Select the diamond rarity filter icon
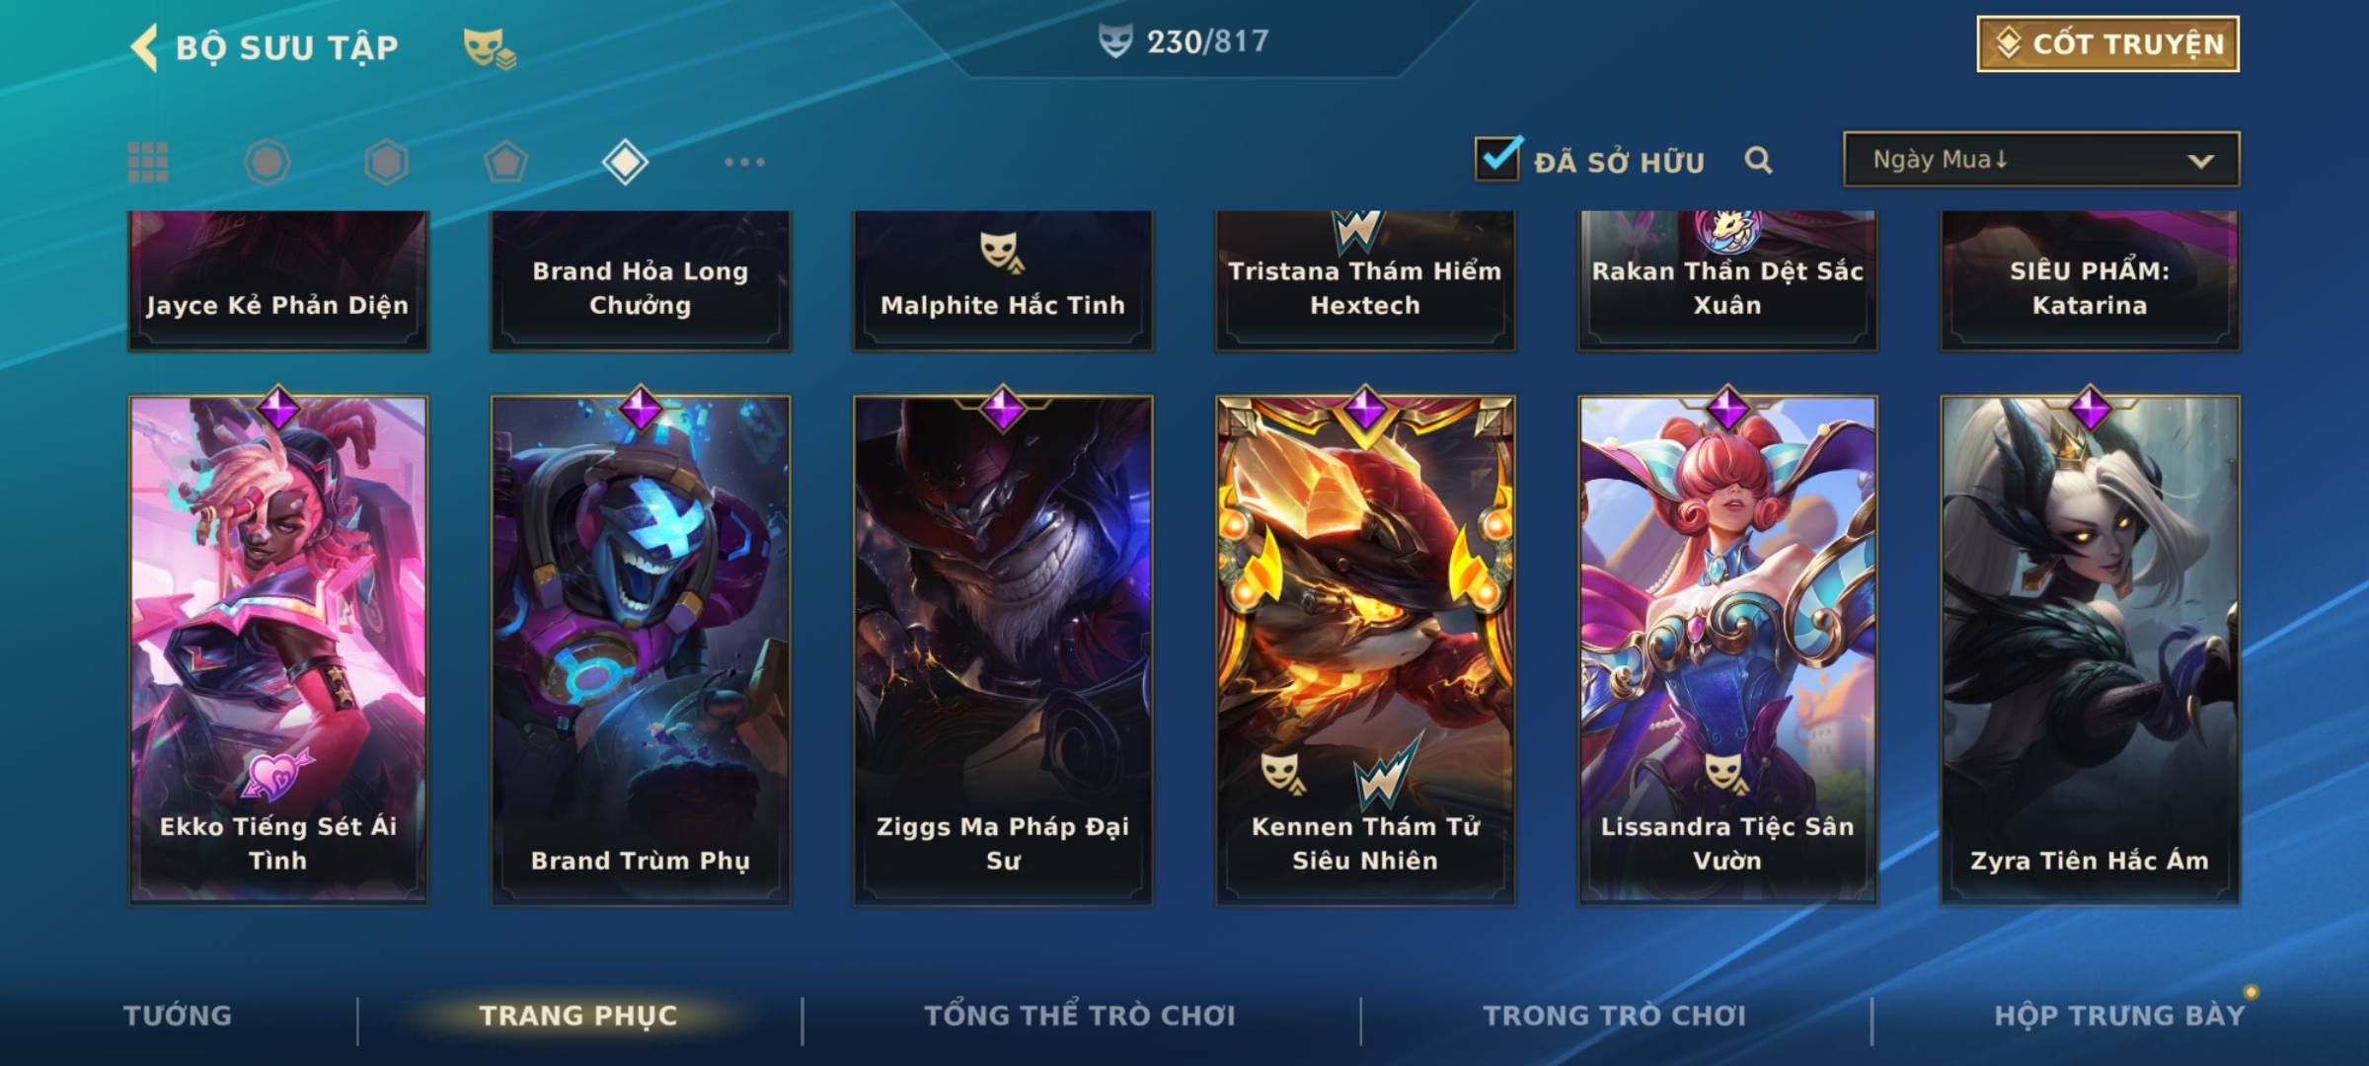The width and height of the screenshot is (2369, 1066). pos(625,162)
